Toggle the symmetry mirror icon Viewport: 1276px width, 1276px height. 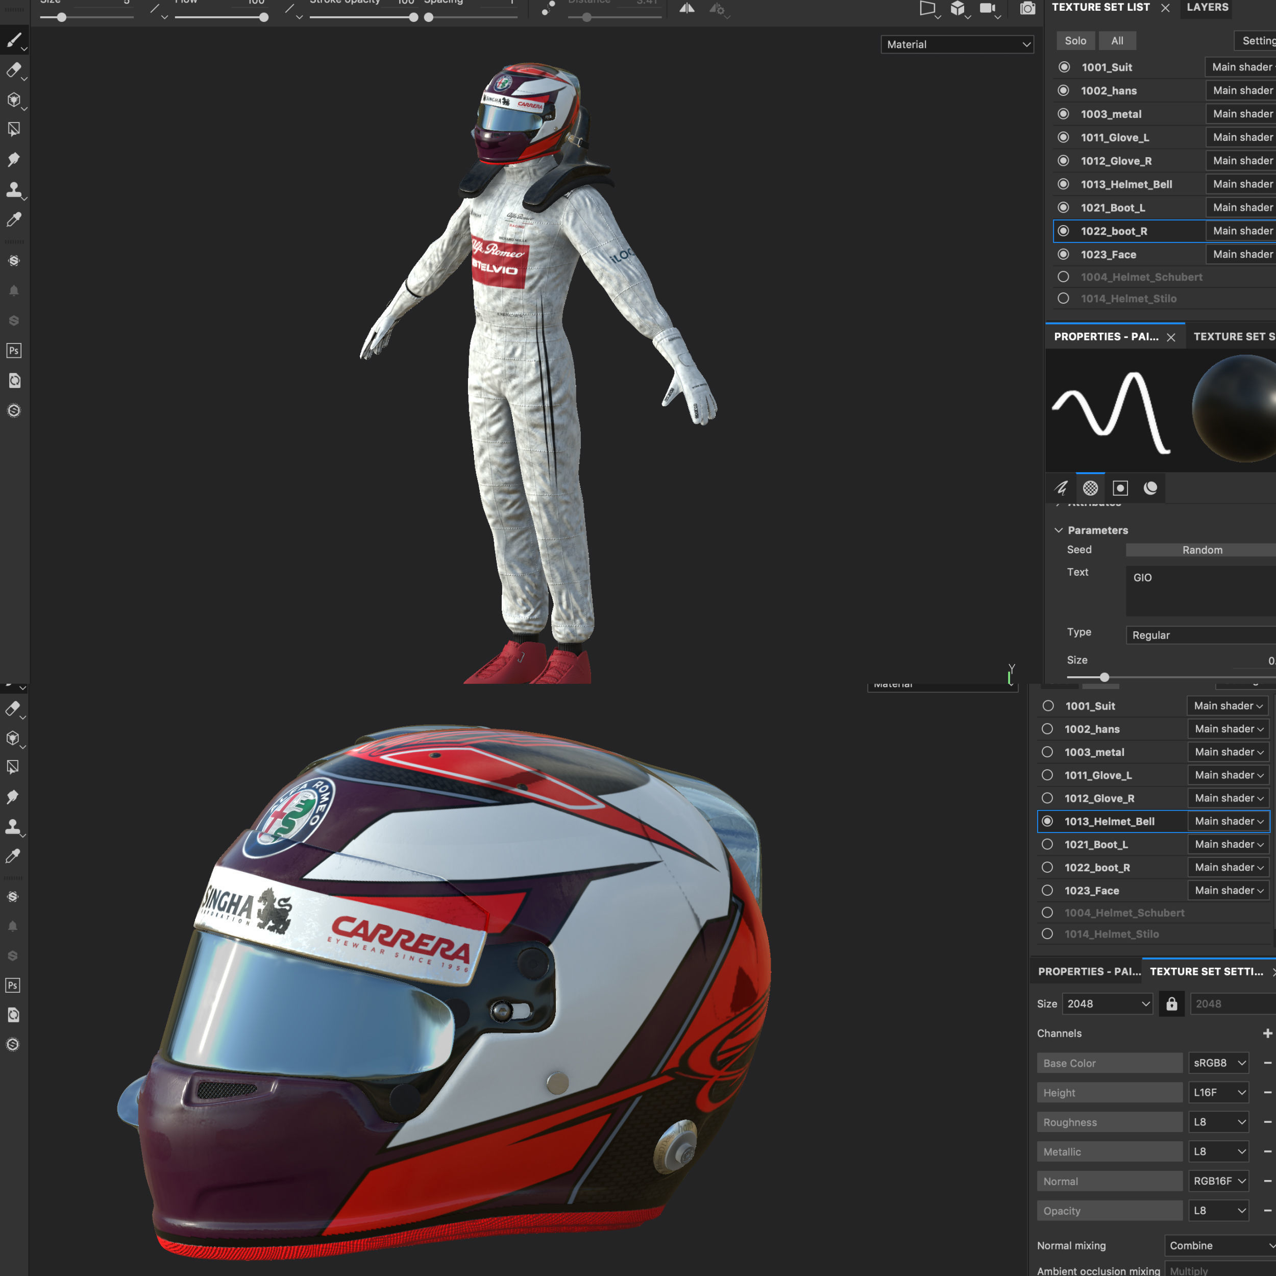coord(687,9)
